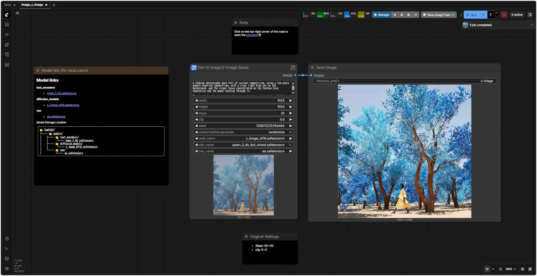Viewport: 537px width, 276px height.
Task: Toggle the right side panel icon
Action: point(530,15)
